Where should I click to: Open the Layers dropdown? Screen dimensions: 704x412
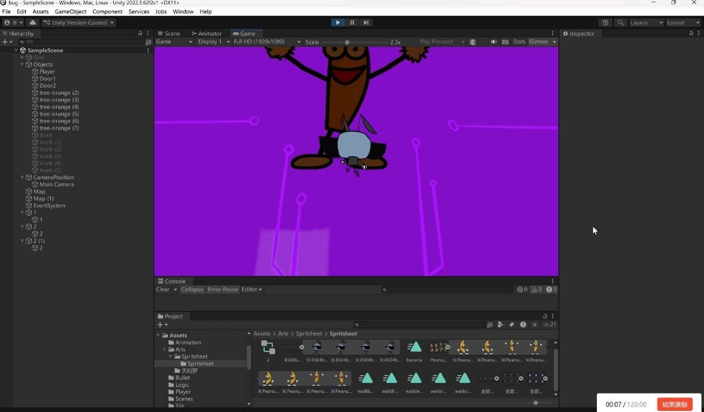click(646, 22)
